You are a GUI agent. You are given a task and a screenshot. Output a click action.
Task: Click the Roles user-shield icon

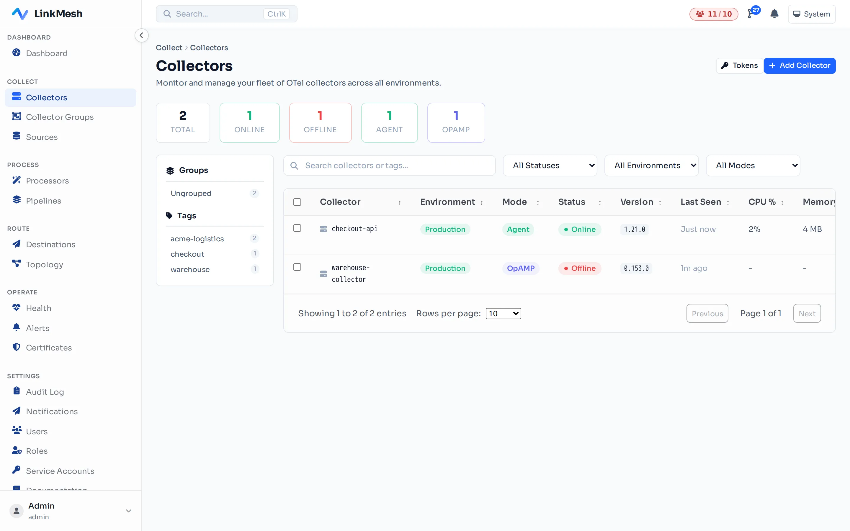16,450
